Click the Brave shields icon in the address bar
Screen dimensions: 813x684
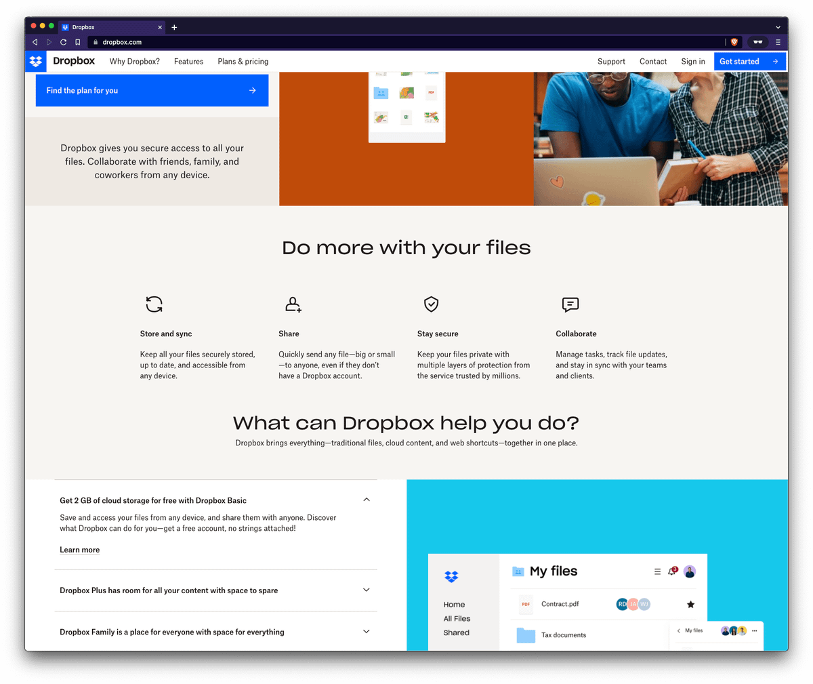click(x=734, y=42)
